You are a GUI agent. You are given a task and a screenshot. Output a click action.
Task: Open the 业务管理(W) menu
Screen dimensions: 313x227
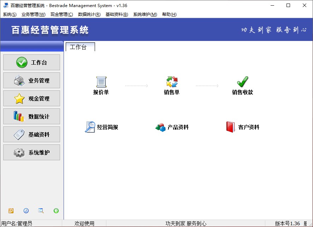(34, 14)
